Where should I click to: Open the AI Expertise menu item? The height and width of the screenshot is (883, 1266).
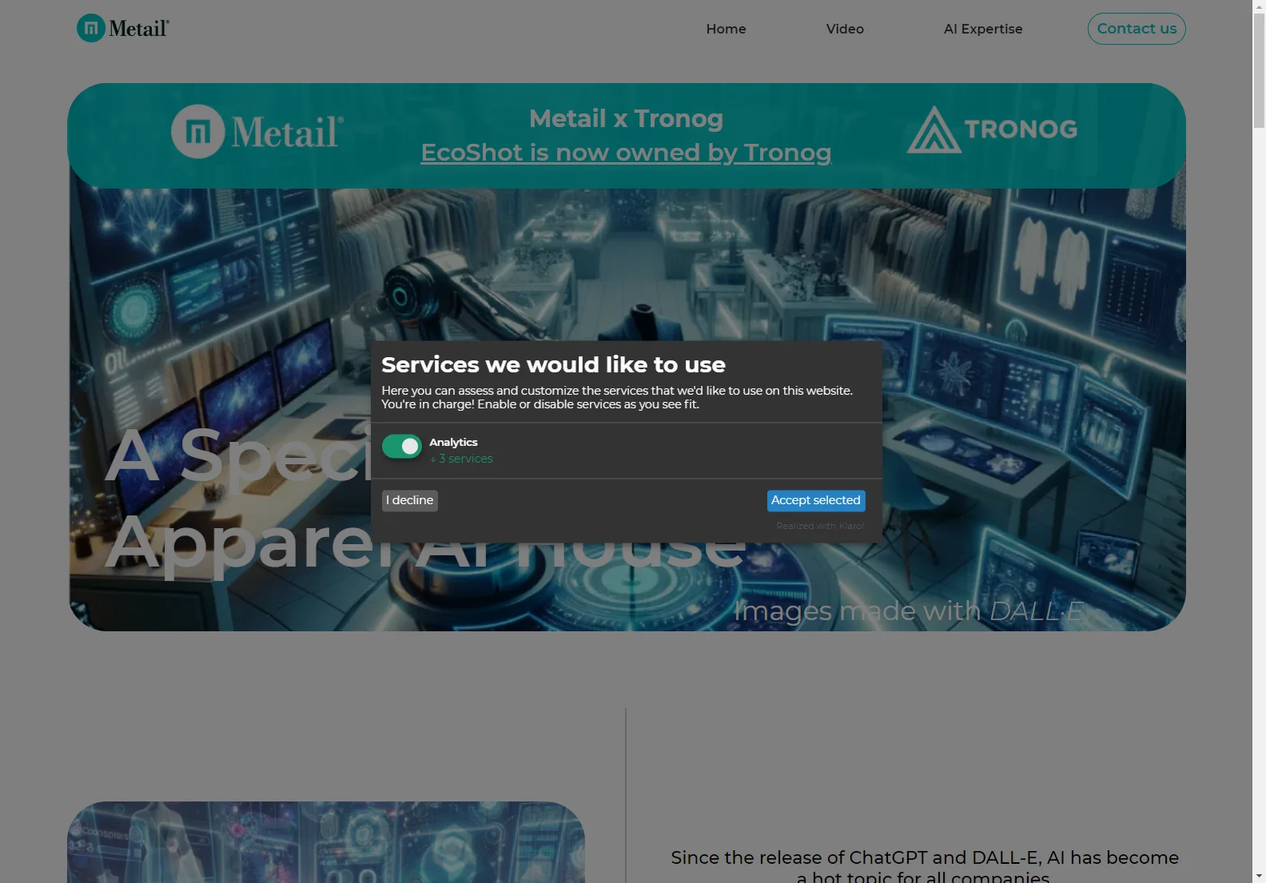983,29
